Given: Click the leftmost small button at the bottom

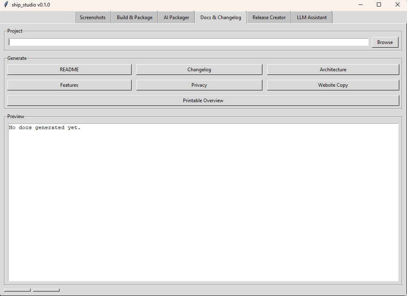Looking at the screenshot, I should point(17,289).
